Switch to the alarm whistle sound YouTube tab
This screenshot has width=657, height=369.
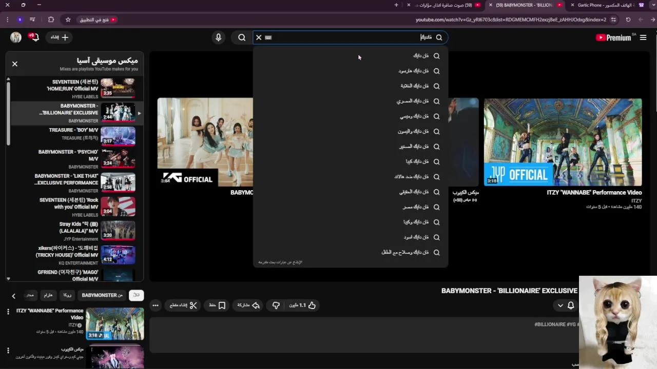point(445,5)
